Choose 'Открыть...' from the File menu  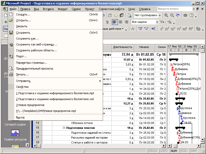pyautogui.click(x=55, y=20)
